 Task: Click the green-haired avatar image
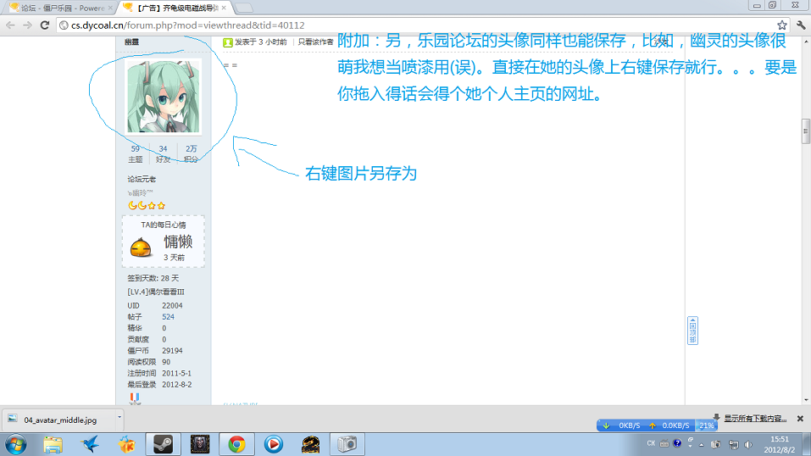click(164, 97)
